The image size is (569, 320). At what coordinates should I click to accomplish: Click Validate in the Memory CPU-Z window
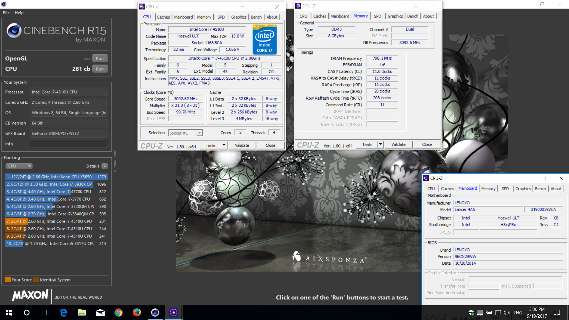[398, 144]
